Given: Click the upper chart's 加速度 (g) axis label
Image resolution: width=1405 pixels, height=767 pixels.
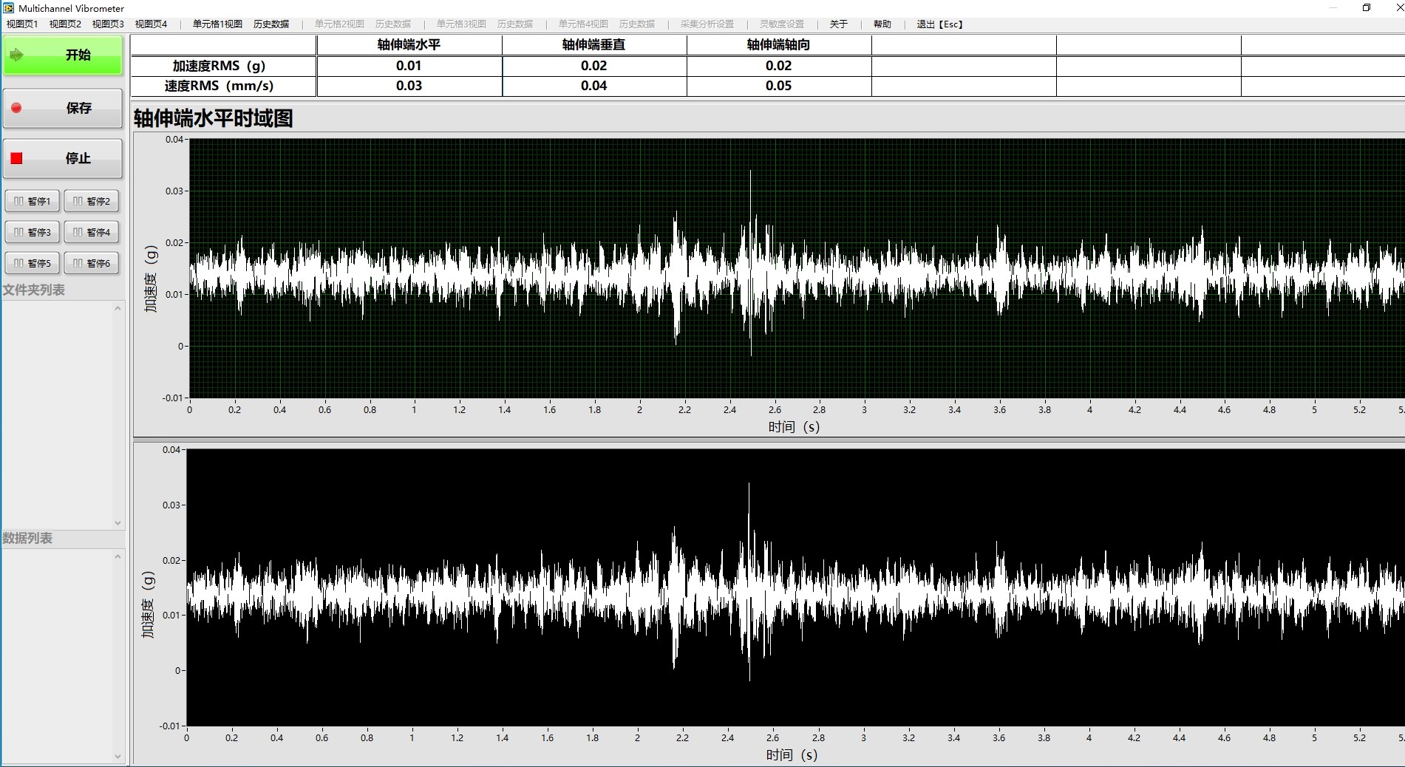Looking at the screenshot, I should pyautogui.click(x=151, y=278).
